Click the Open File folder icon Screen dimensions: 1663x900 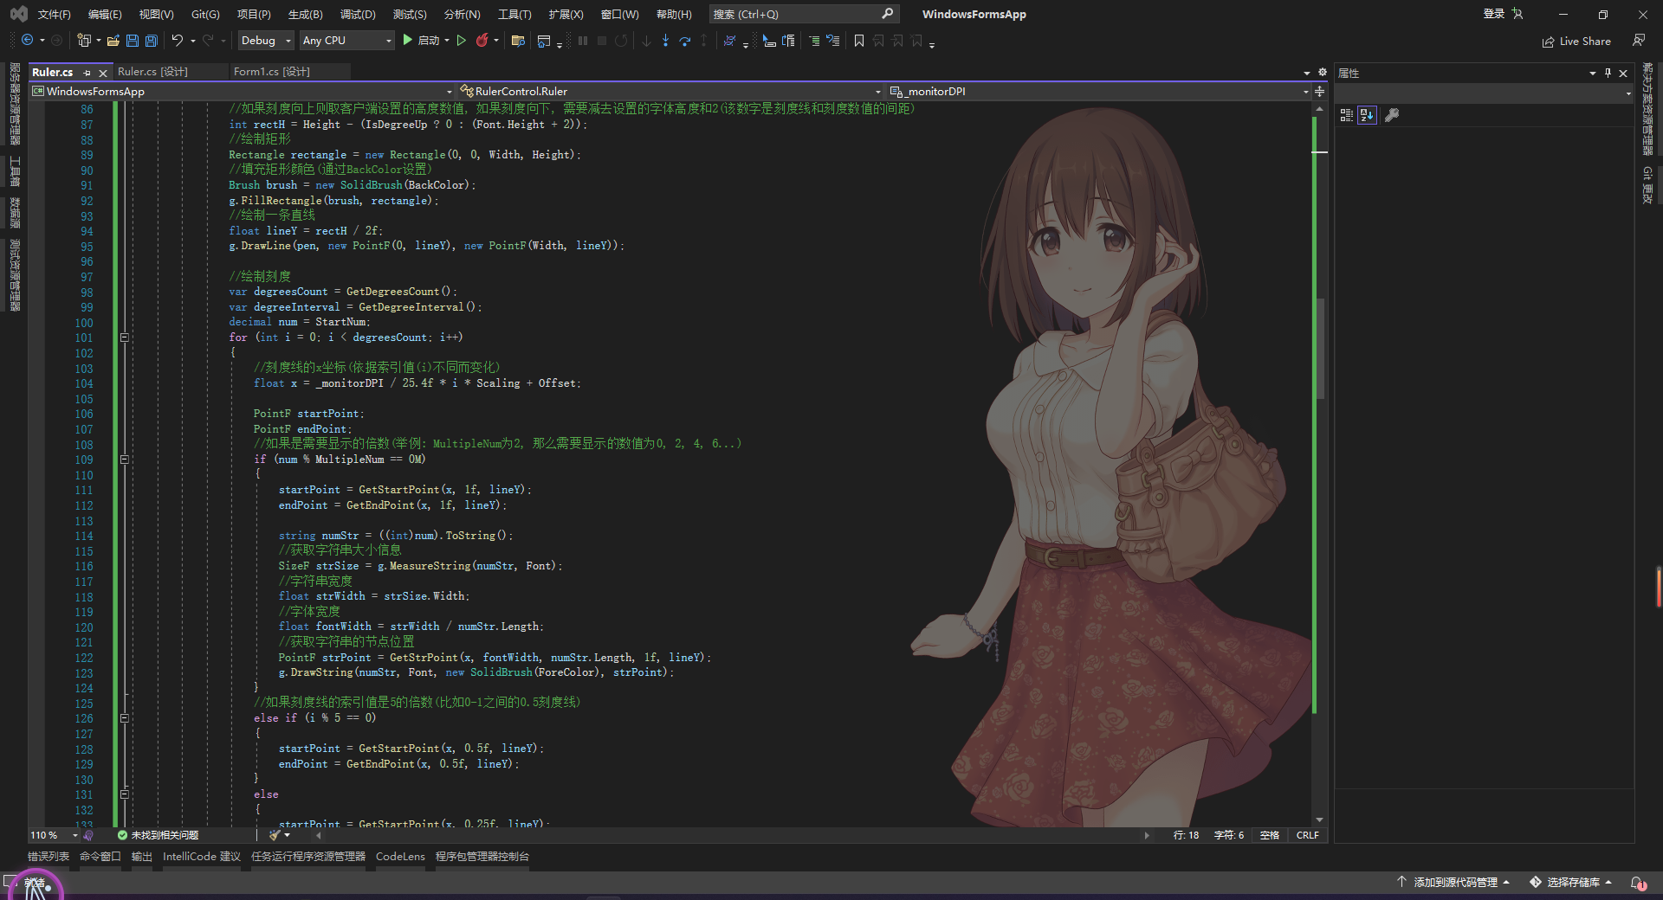coord(113,40)
